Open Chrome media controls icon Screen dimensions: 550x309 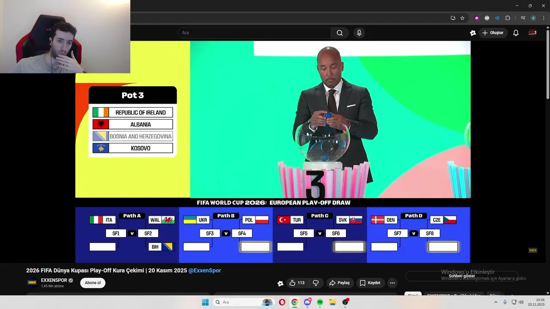523,18
